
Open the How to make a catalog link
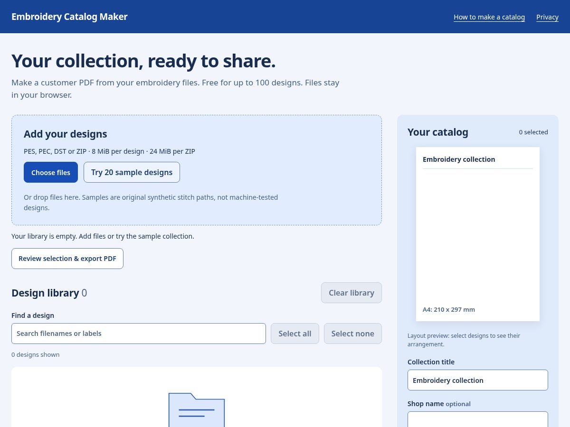tap(489, 17)
